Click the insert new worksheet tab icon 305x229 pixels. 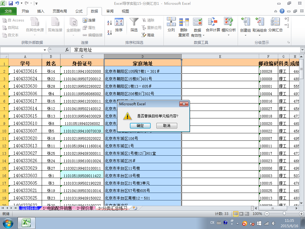135,208
